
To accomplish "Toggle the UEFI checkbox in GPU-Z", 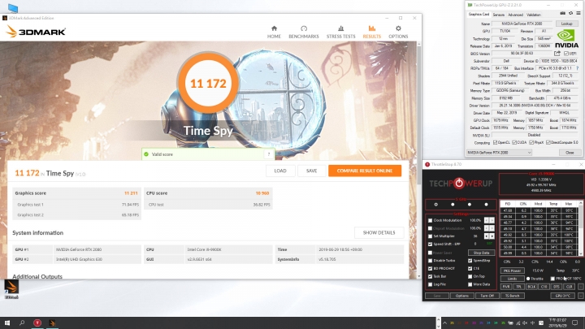I will point(566,54).
